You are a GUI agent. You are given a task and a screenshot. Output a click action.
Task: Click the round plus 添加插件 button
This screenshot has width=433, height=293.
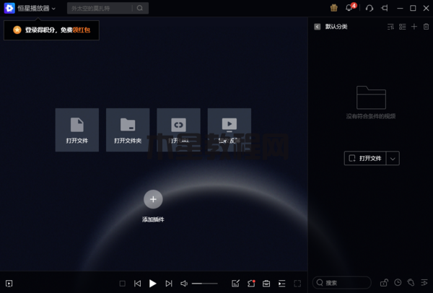coord(153,199)
